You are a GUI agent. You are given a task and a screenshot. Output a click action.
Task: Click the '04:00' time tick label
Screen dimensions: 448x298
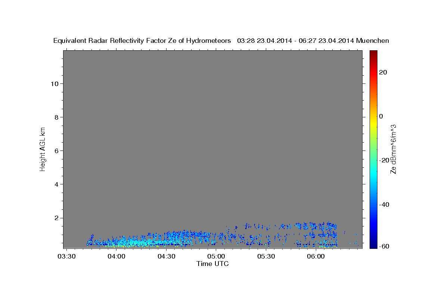(x=116, y=256)
